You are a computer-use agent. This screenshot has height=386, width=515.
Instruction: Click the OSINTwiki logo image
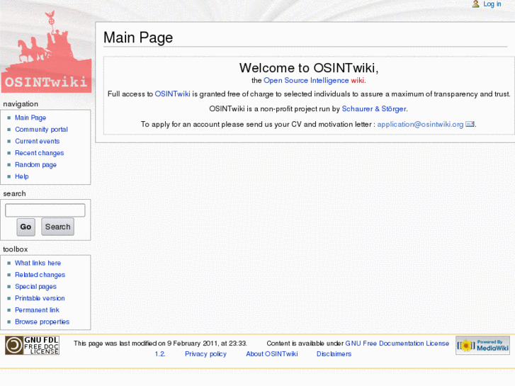click(46, 52)
